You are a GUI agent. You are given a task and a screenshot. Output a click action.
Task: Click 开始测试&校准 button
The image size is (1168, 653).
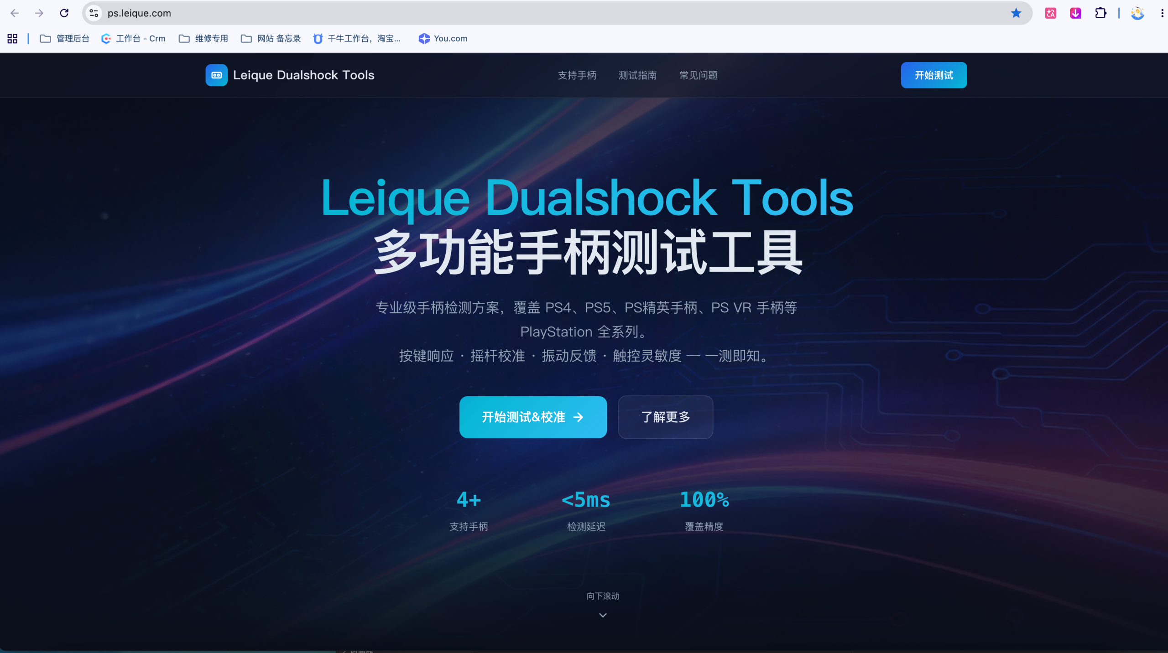[x=533, y=417]
